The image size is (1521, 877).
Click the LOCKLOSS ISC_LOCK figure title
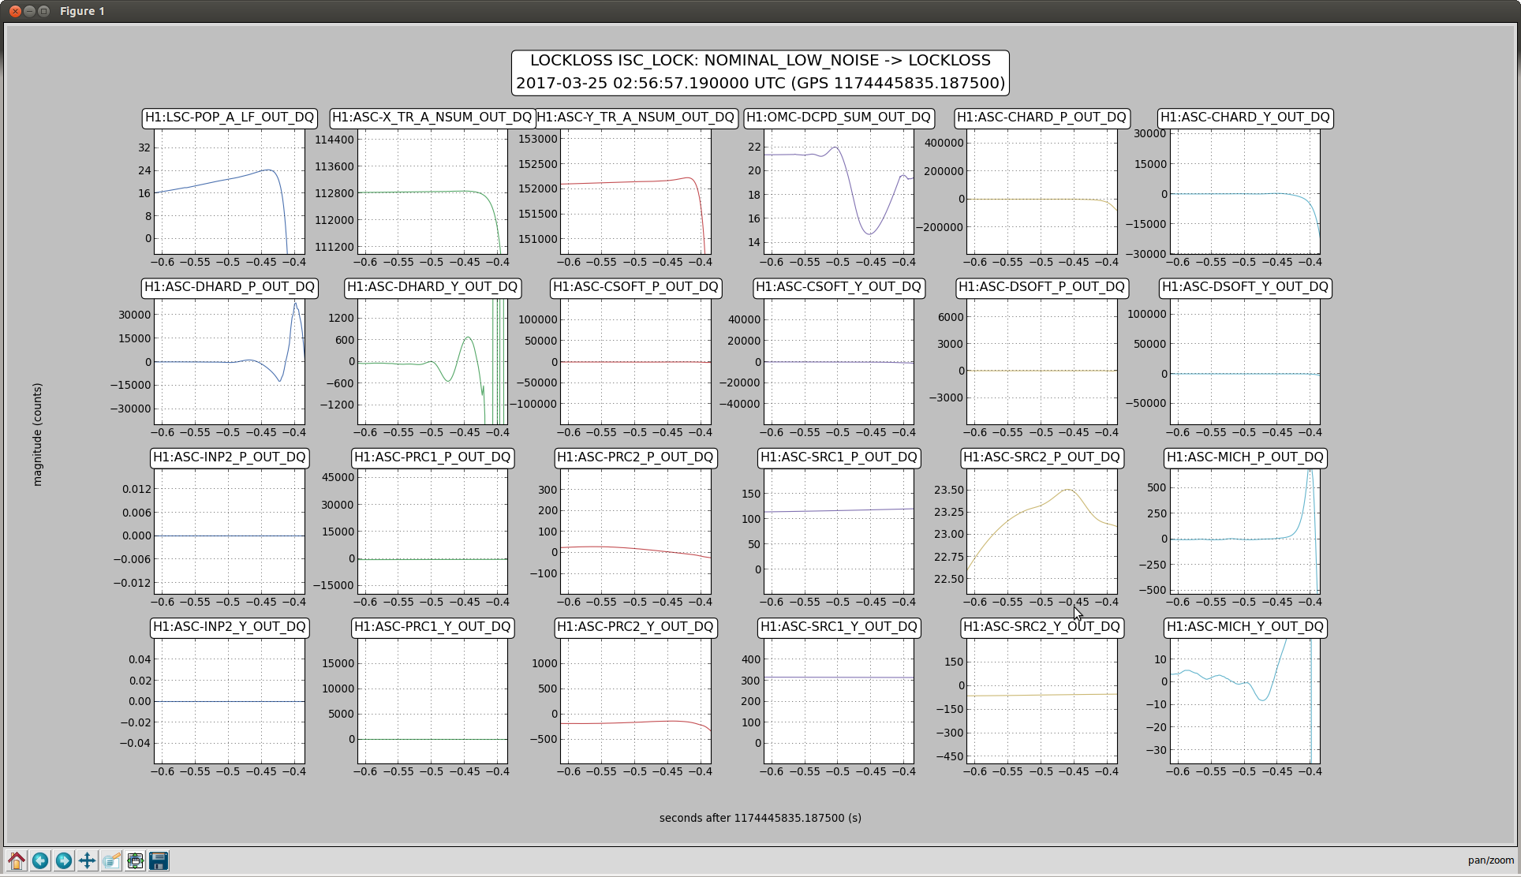click(x=760, y=72)
